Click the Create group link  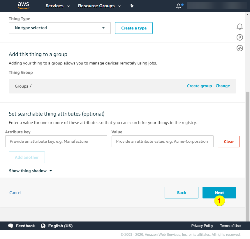tap(199, 86)
